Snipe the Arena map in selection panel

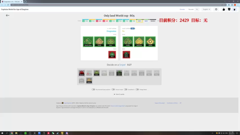(x=97, y=73)
